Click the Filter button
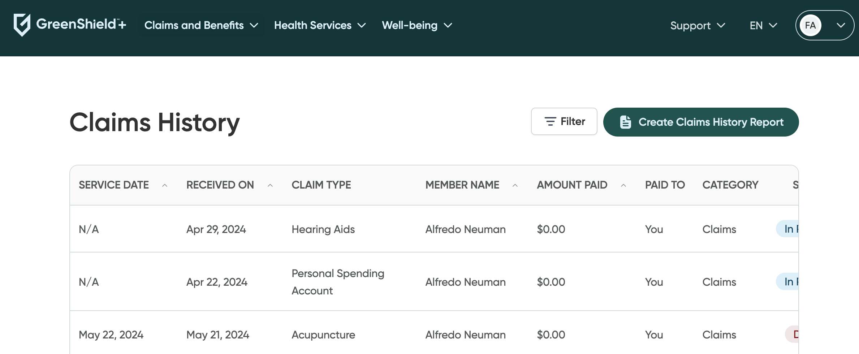This screenshot has height=354, width=859. point(564,121)
